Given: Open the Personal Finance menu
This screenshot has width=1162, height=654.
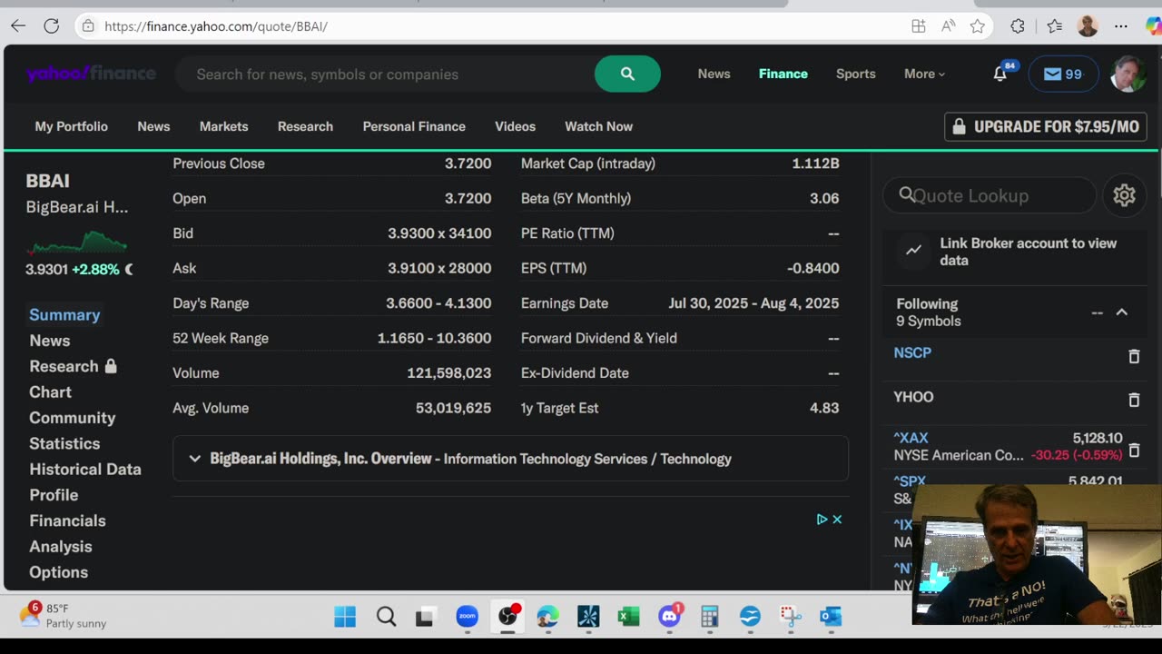Looking at the screenshot, I should point(414,126).
